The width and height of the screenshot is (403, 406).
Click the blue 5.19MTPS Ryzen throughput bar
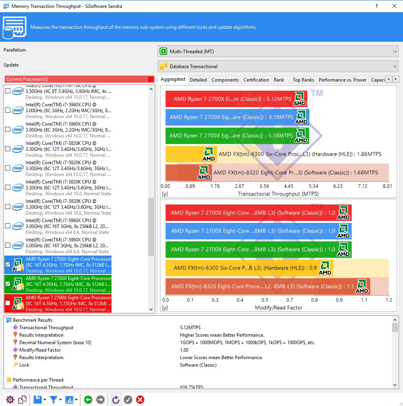click(x=237, y=117)
